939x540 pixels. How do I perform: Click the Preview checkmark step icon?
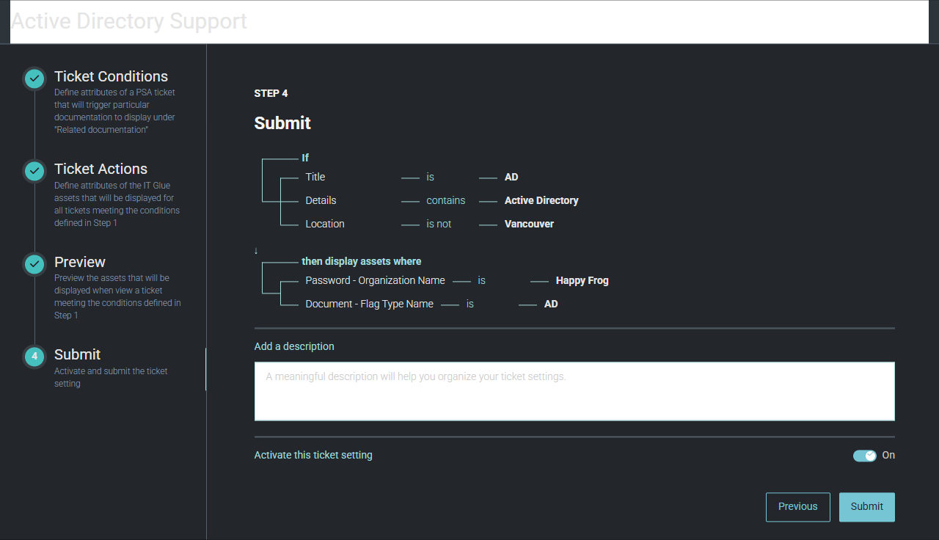coord(34,264)
